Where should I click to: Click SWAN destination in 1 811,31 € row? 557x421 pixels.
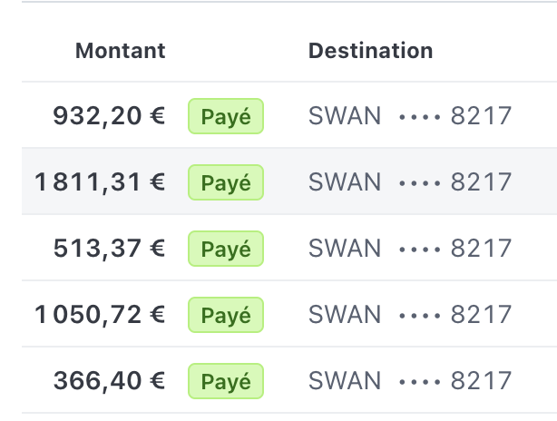coord(345,182)
